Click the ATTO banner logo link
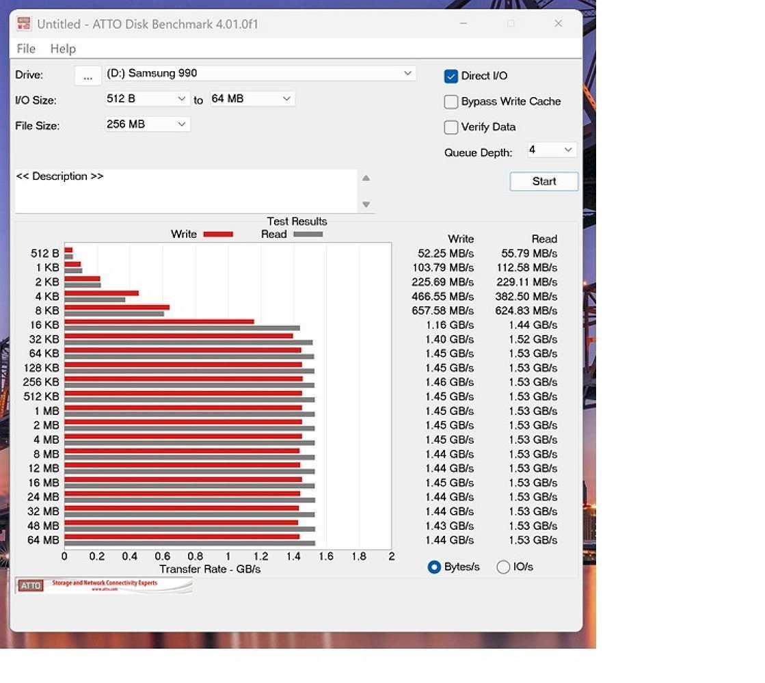Screen dimensions: 765x683 (x=103, y=585)
